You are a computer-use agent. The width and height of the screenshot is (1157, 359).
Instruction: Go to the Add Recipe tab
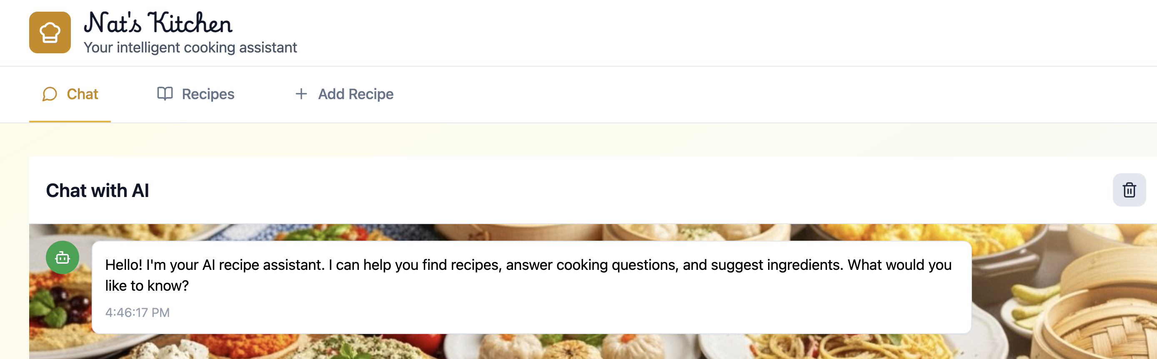pos(355,94)
